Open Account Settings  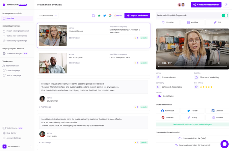click(x=12, y=138)
